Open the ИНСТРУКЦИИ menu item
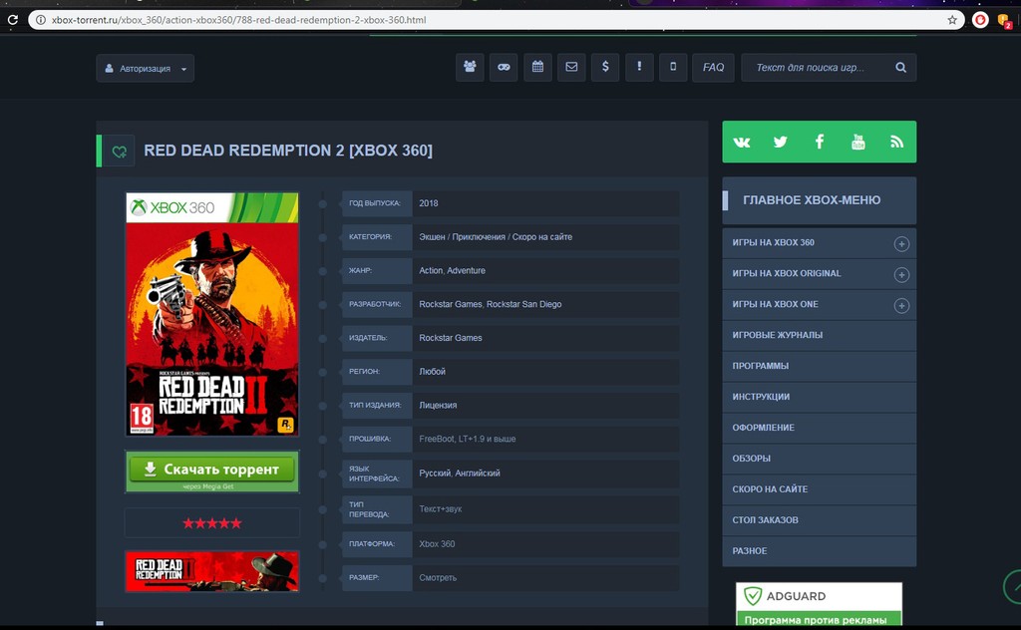The width and height of the screenshot is (1021, 630). click(x=820, y=397)
